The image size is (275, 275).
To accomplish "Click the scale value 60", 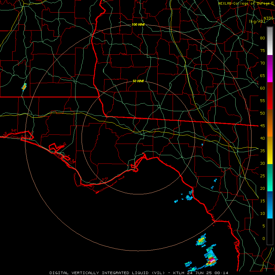I will (x=262, y=88).
